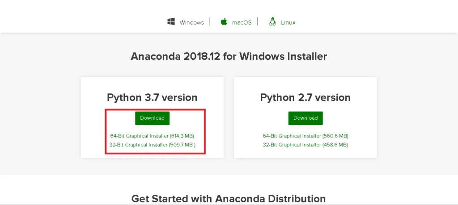Click the Python 3.7 version heading
The width and height of the screenshot is (458, 205).
point(152,97)
